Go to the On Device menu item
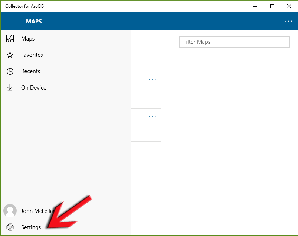This screenshot has width=298, height=236. 34,88
